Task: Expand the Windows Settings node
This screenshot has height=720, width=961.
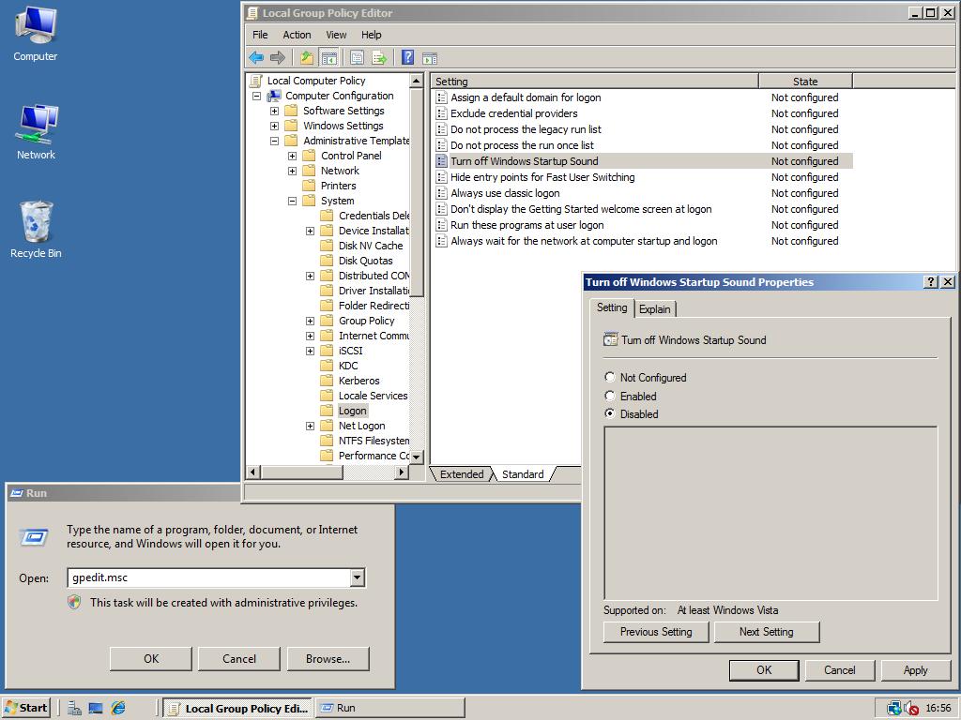Action: click(x=275, y=127)
